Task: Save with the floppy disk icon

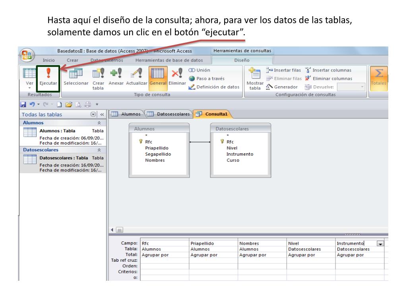Action: click(x=23, y=104)
